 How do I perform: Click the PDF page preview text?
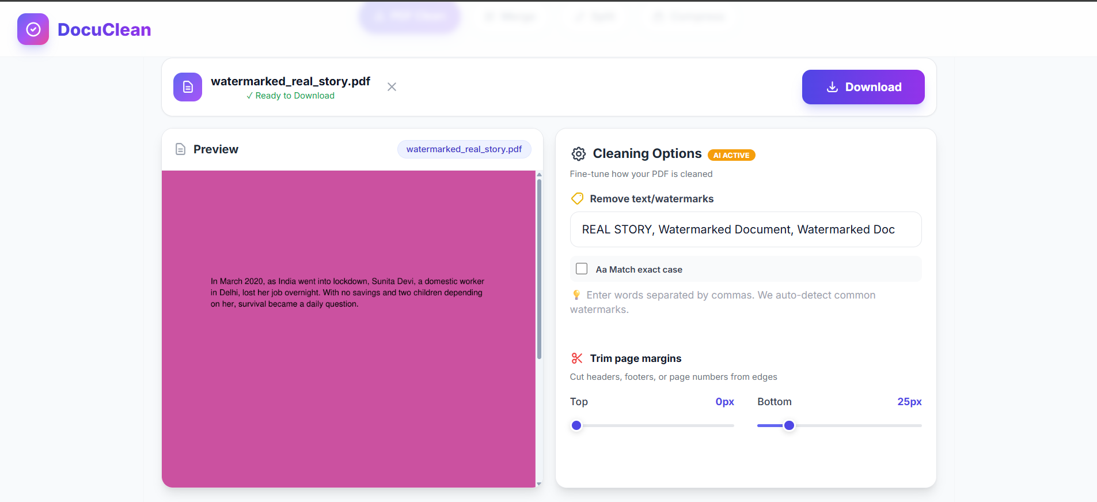[x=347, y=293]
